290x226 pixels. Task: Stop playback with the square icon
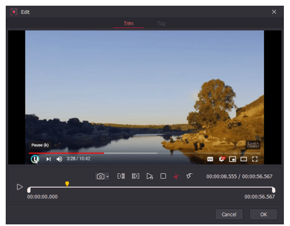click(x=163, y=176)
